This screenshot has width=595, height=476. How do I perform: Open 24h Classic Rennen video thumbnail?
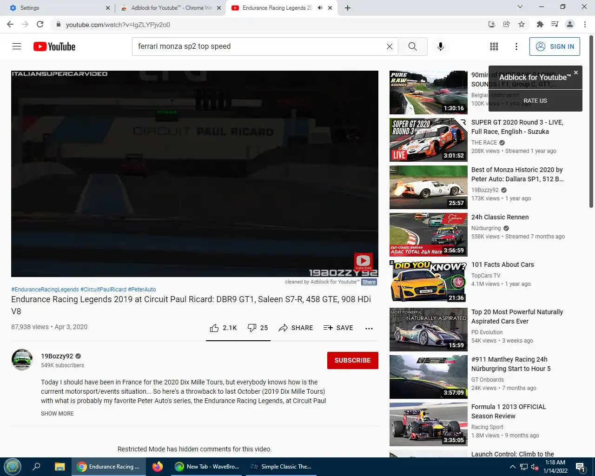pos(429,235)
